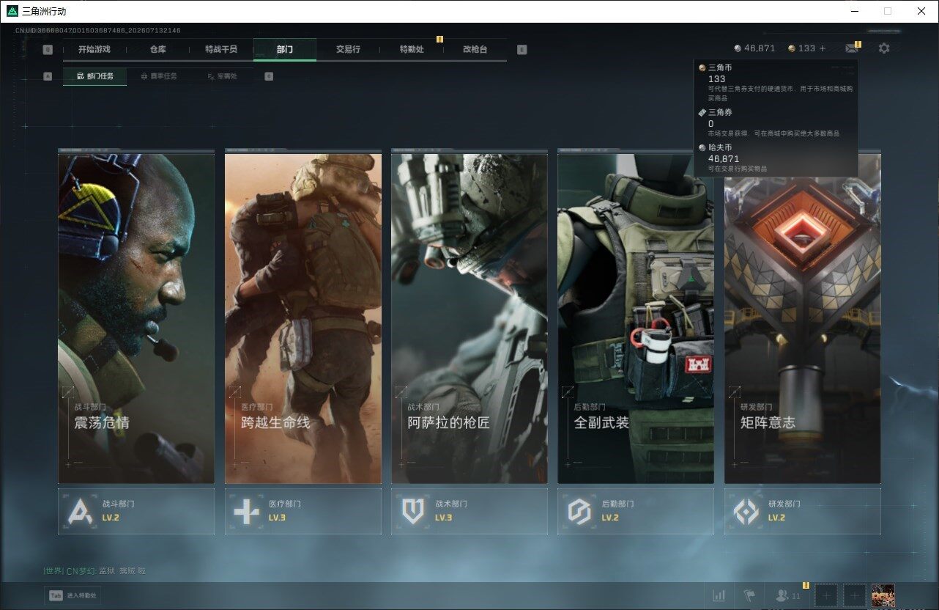
Task: Click the 后勤部门 LV.2 panel
Action: [636, 511]
